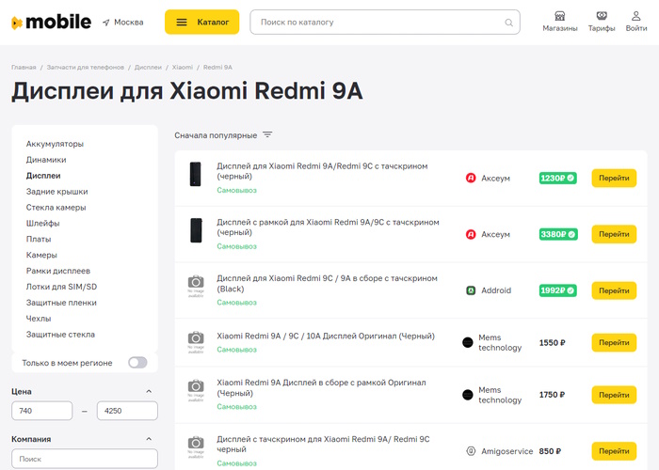Click the verified 1230₽ price badge
This screenshot has height=470, width=659.
557,178
